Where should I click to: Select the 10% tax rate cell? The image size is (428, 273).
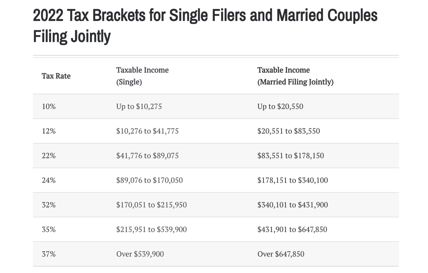tap(49, 106)
